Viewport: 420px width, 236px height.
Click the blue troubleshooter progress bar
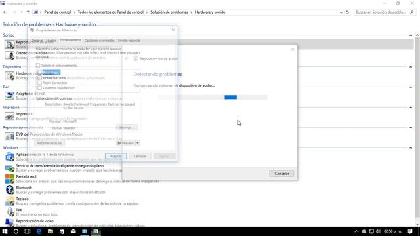point(213,97)
